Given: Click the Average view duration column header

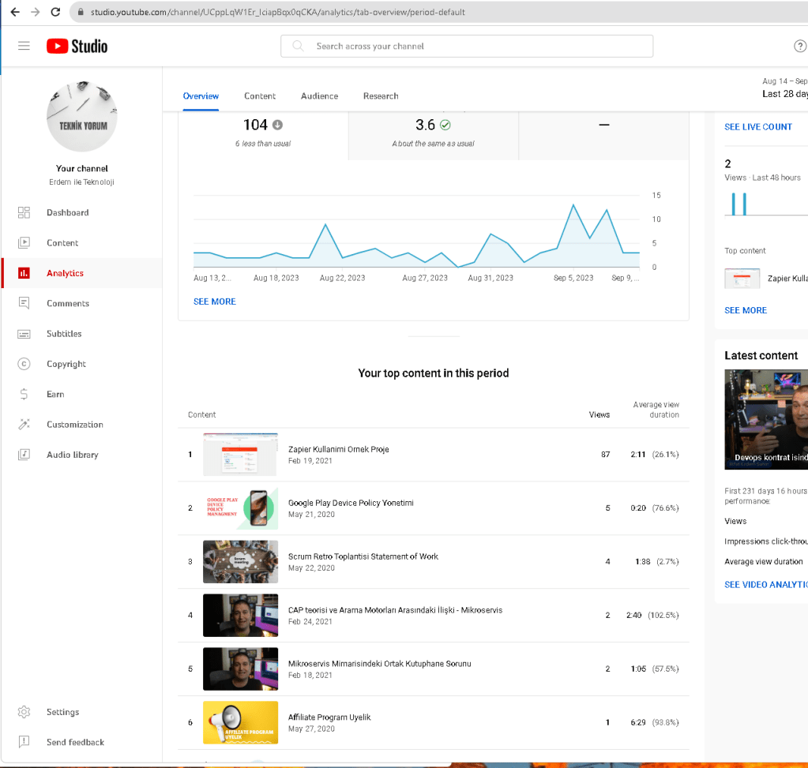Looking at the screenshot, I should click(x=656, y=410).
